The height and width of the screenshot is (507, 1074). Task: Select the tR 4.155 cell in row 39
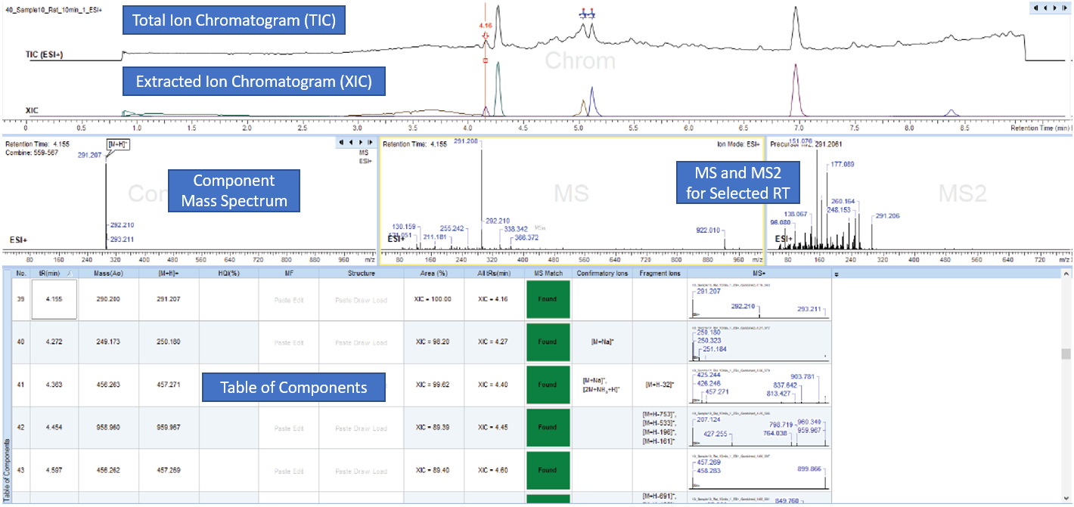pos(54,299)
